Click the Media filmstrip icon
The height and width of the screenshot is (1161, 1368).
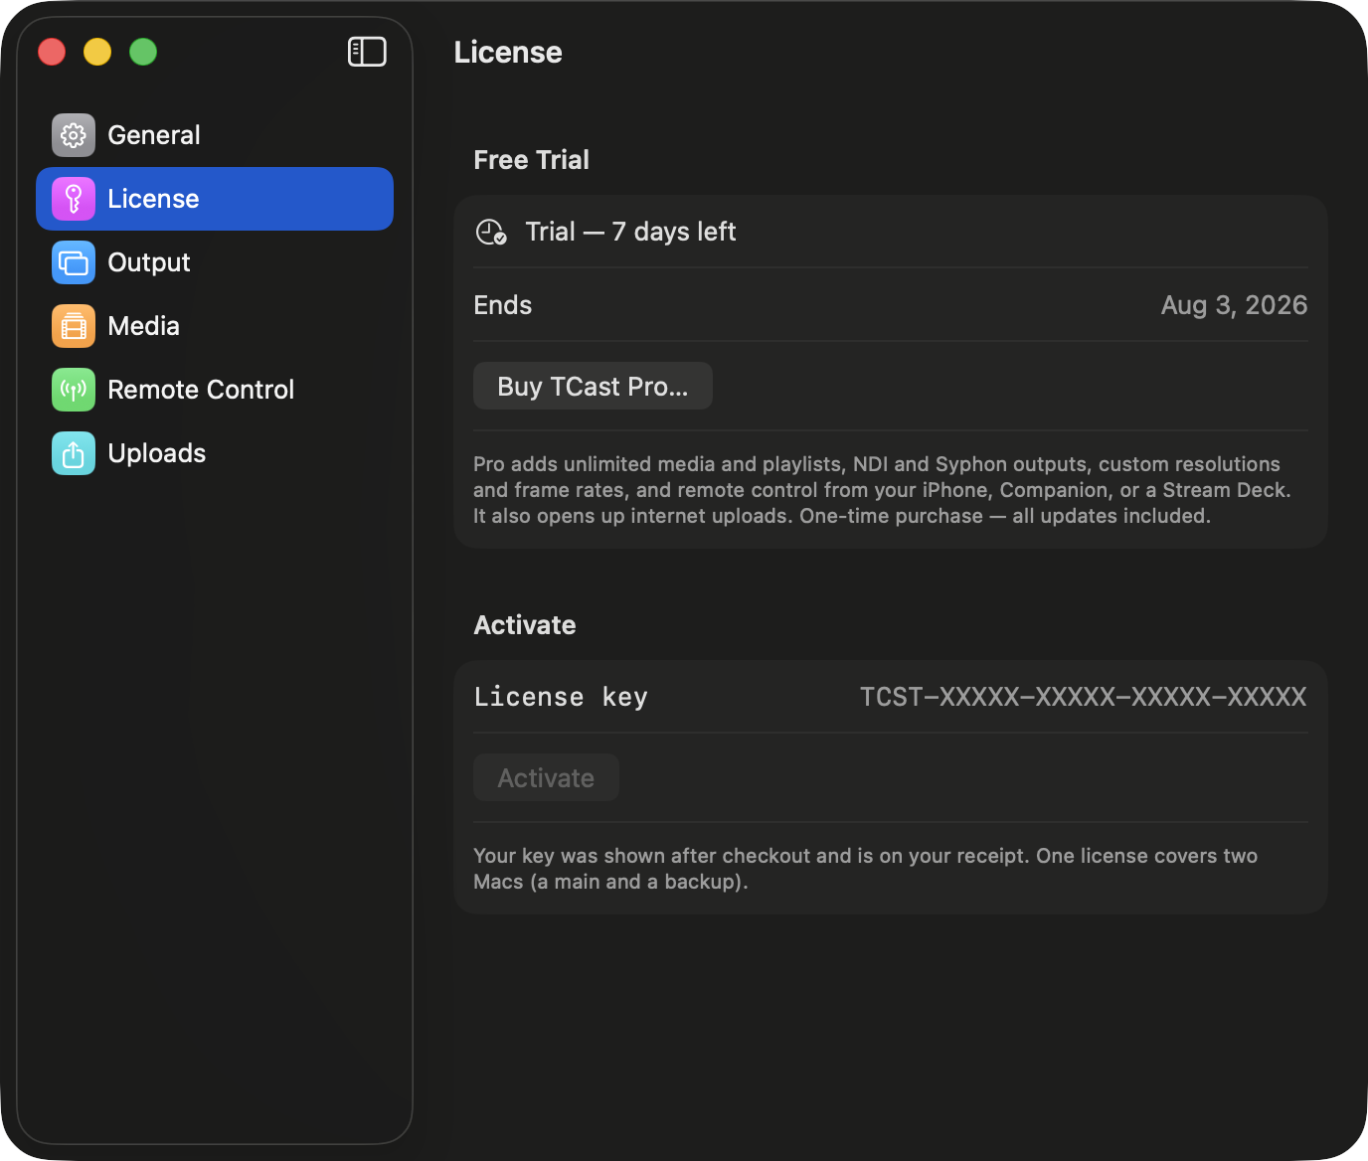click(74, 326)
